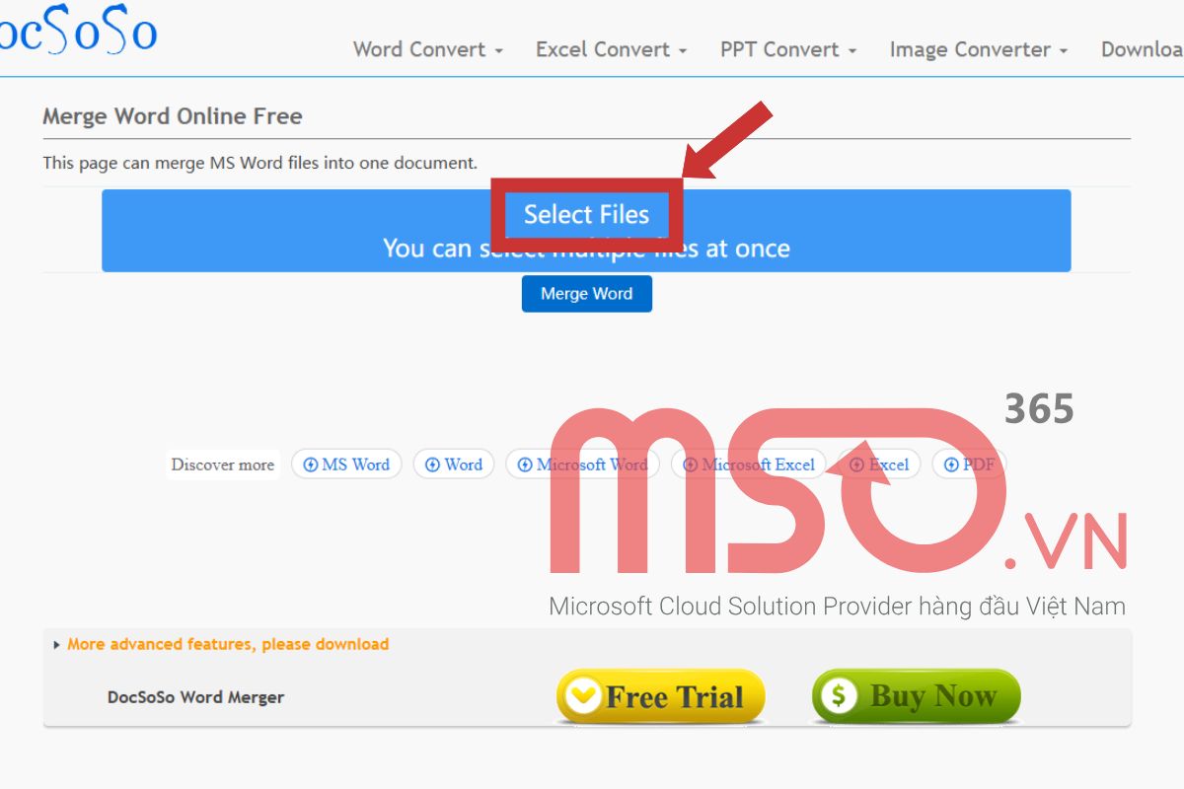Click the DocSoSo Word Merger label
Image resolution: width=1184 pixels, height=789 pixels.
195,697
